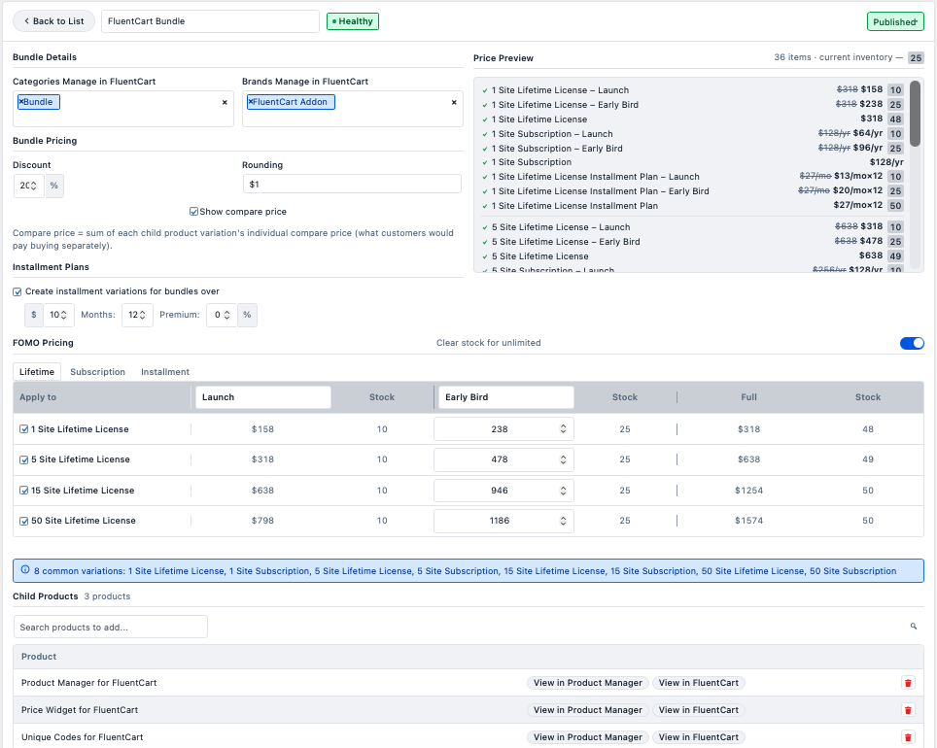Adjust the Discount percent stepper
937x748 pixels.
pyautogui.click(x=34, y=186)
